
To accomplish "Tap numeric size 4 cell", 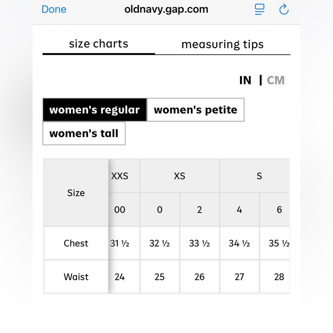I will (239, 209).
